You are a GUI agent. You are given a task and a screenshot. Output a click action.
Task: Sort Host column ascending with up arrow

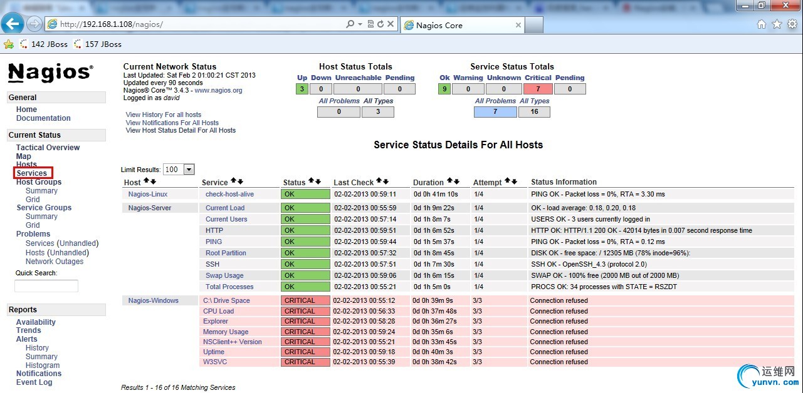[147, 181]
